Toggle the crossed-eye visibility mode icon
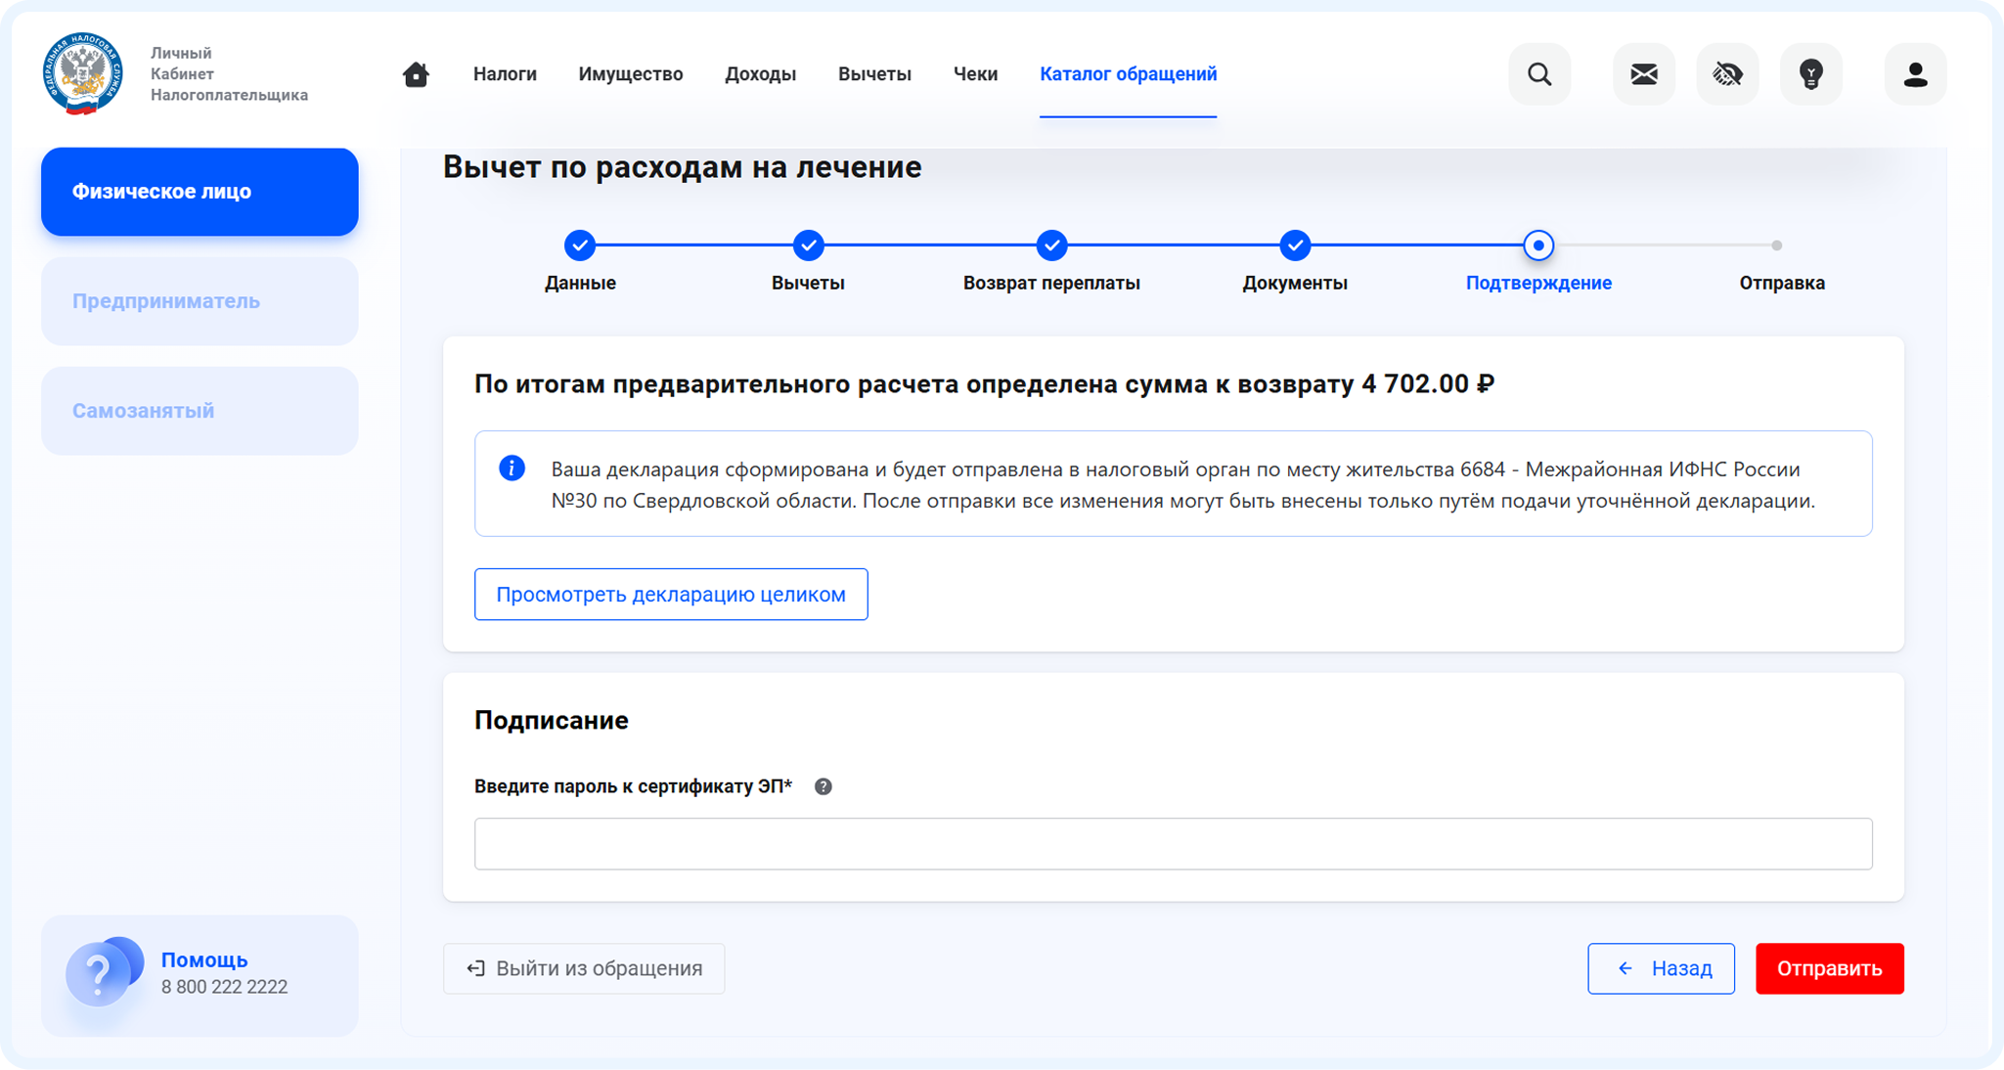Viewport: 2004px width, 1070px height. pyautogui.click(x=1727, y=74)
